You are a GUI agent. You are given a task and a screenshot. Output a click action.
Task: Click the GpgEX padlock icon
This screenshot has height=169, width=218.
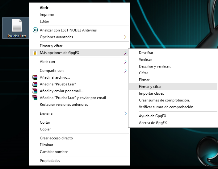[x=35, y=53]
